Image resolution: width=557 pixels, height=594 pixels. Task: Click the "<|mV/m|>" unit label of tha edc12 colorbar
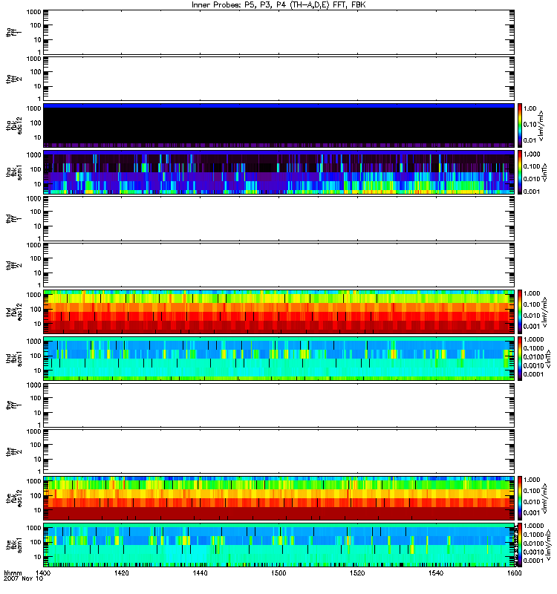pyautogui.click(x=541, y=125)
